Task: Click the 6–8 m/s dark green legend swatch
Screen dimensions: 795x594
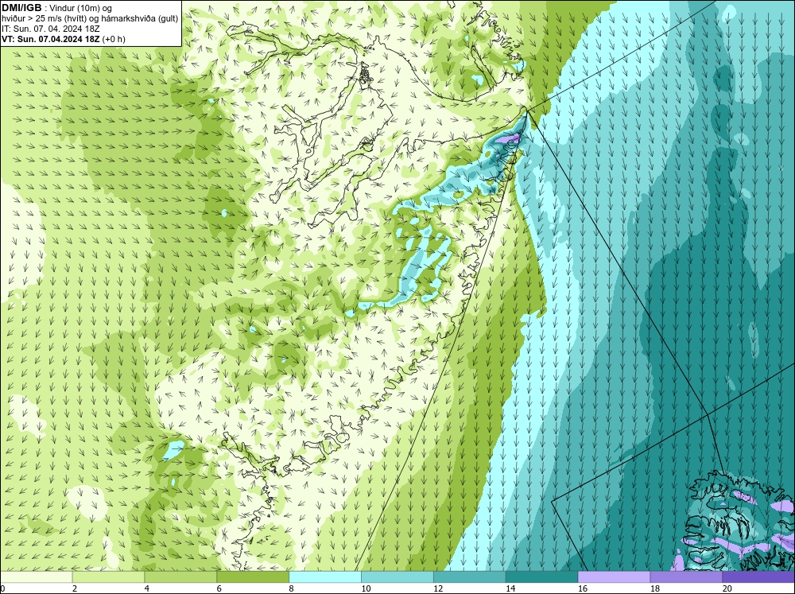Action: pos(253,577)
